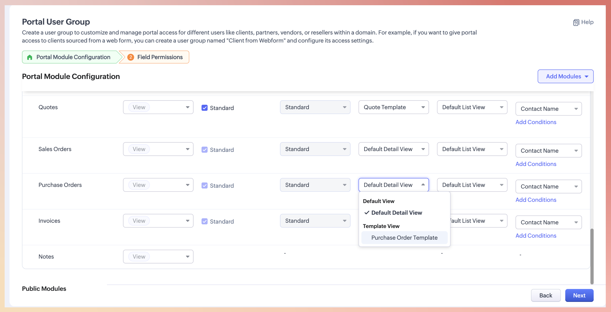Screen dimensions: 611x312
Task: Toggle the Standard checkbox for Sales Orders
Action: [205, 150]
